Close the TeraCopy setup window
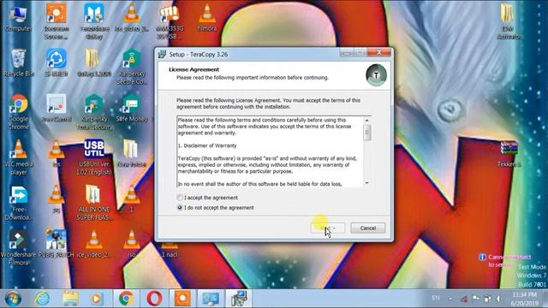548x308 pixels. coord(378,53)
